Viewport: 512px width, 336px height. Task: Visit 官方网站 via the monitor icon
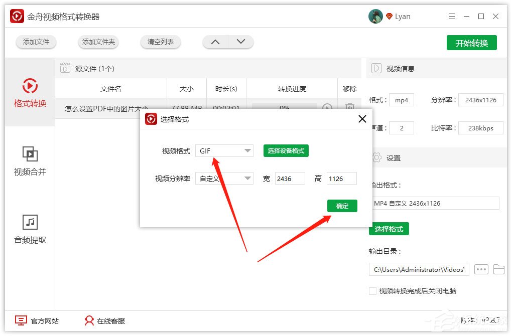tap(21, 320)
